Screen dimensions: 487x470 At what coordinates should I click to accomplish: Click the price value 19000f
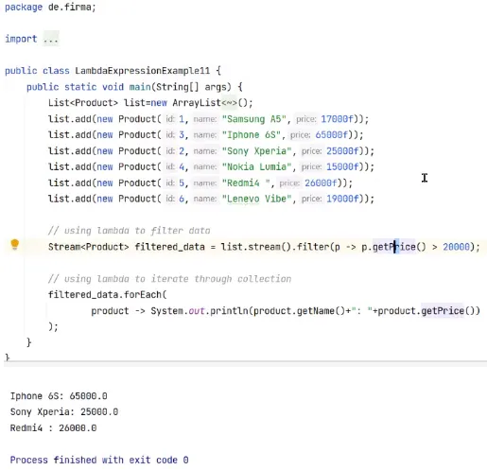click(x=342, y=199)
